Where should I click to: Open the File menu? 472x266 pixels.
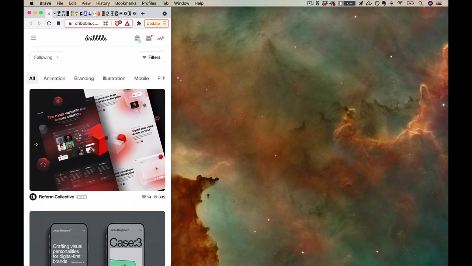[60, 3]
